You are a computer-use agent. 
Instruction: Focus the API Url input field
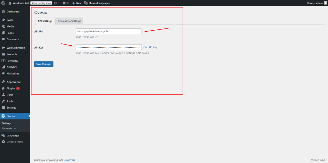coord(109,31)
